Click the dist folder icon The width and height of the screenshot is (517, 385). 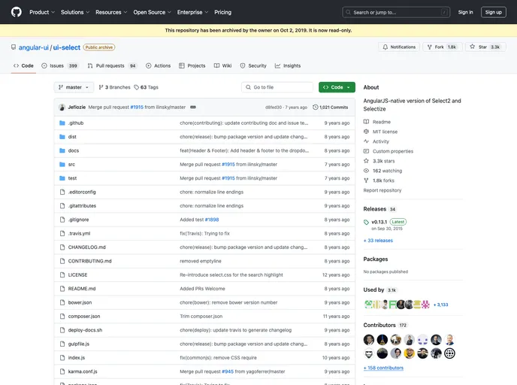(x=62, y=137)
